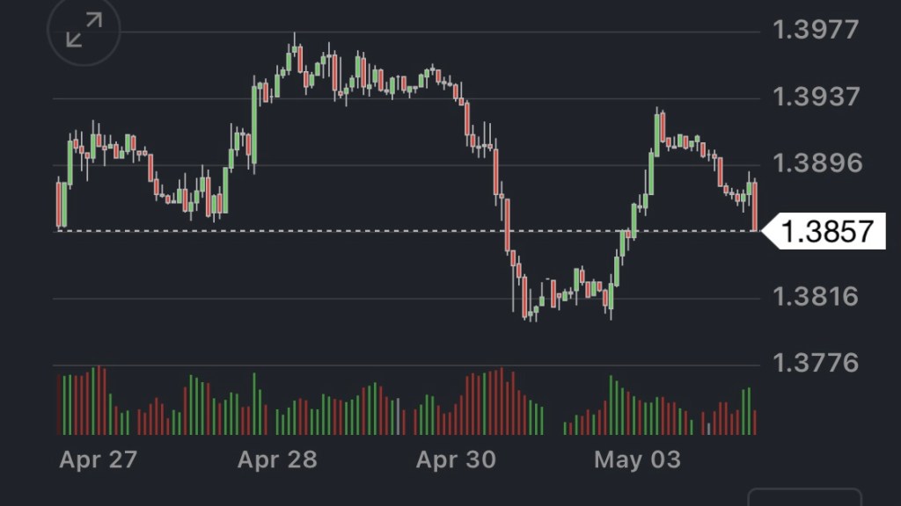901x506 pixels.
Task: Select the rightmost red volume bar
Action: point(754,422)
